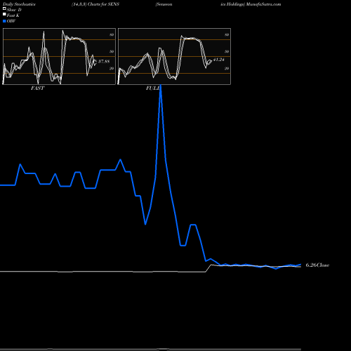Click the 'OBV' legend label

(11, 21)
